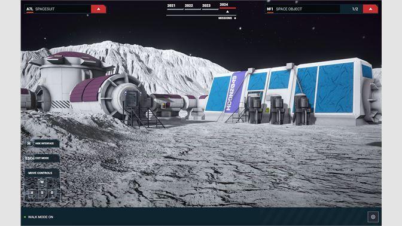The height and width of the screenshot is (226, 402).
Task: Click Walk Mode On status text
Action: point(41,217)
